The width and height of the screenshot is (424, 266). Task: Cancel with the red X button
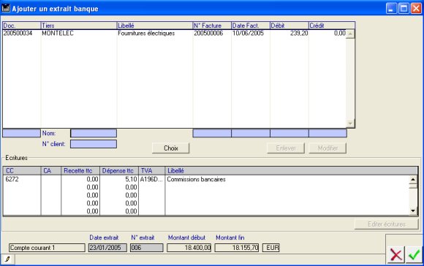[396, 254]
